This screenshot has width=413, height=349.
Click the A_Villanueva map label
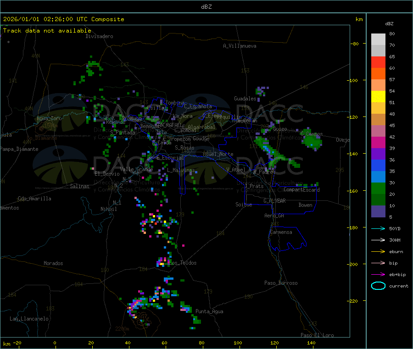pyautogui.click(x=240, y=46)
